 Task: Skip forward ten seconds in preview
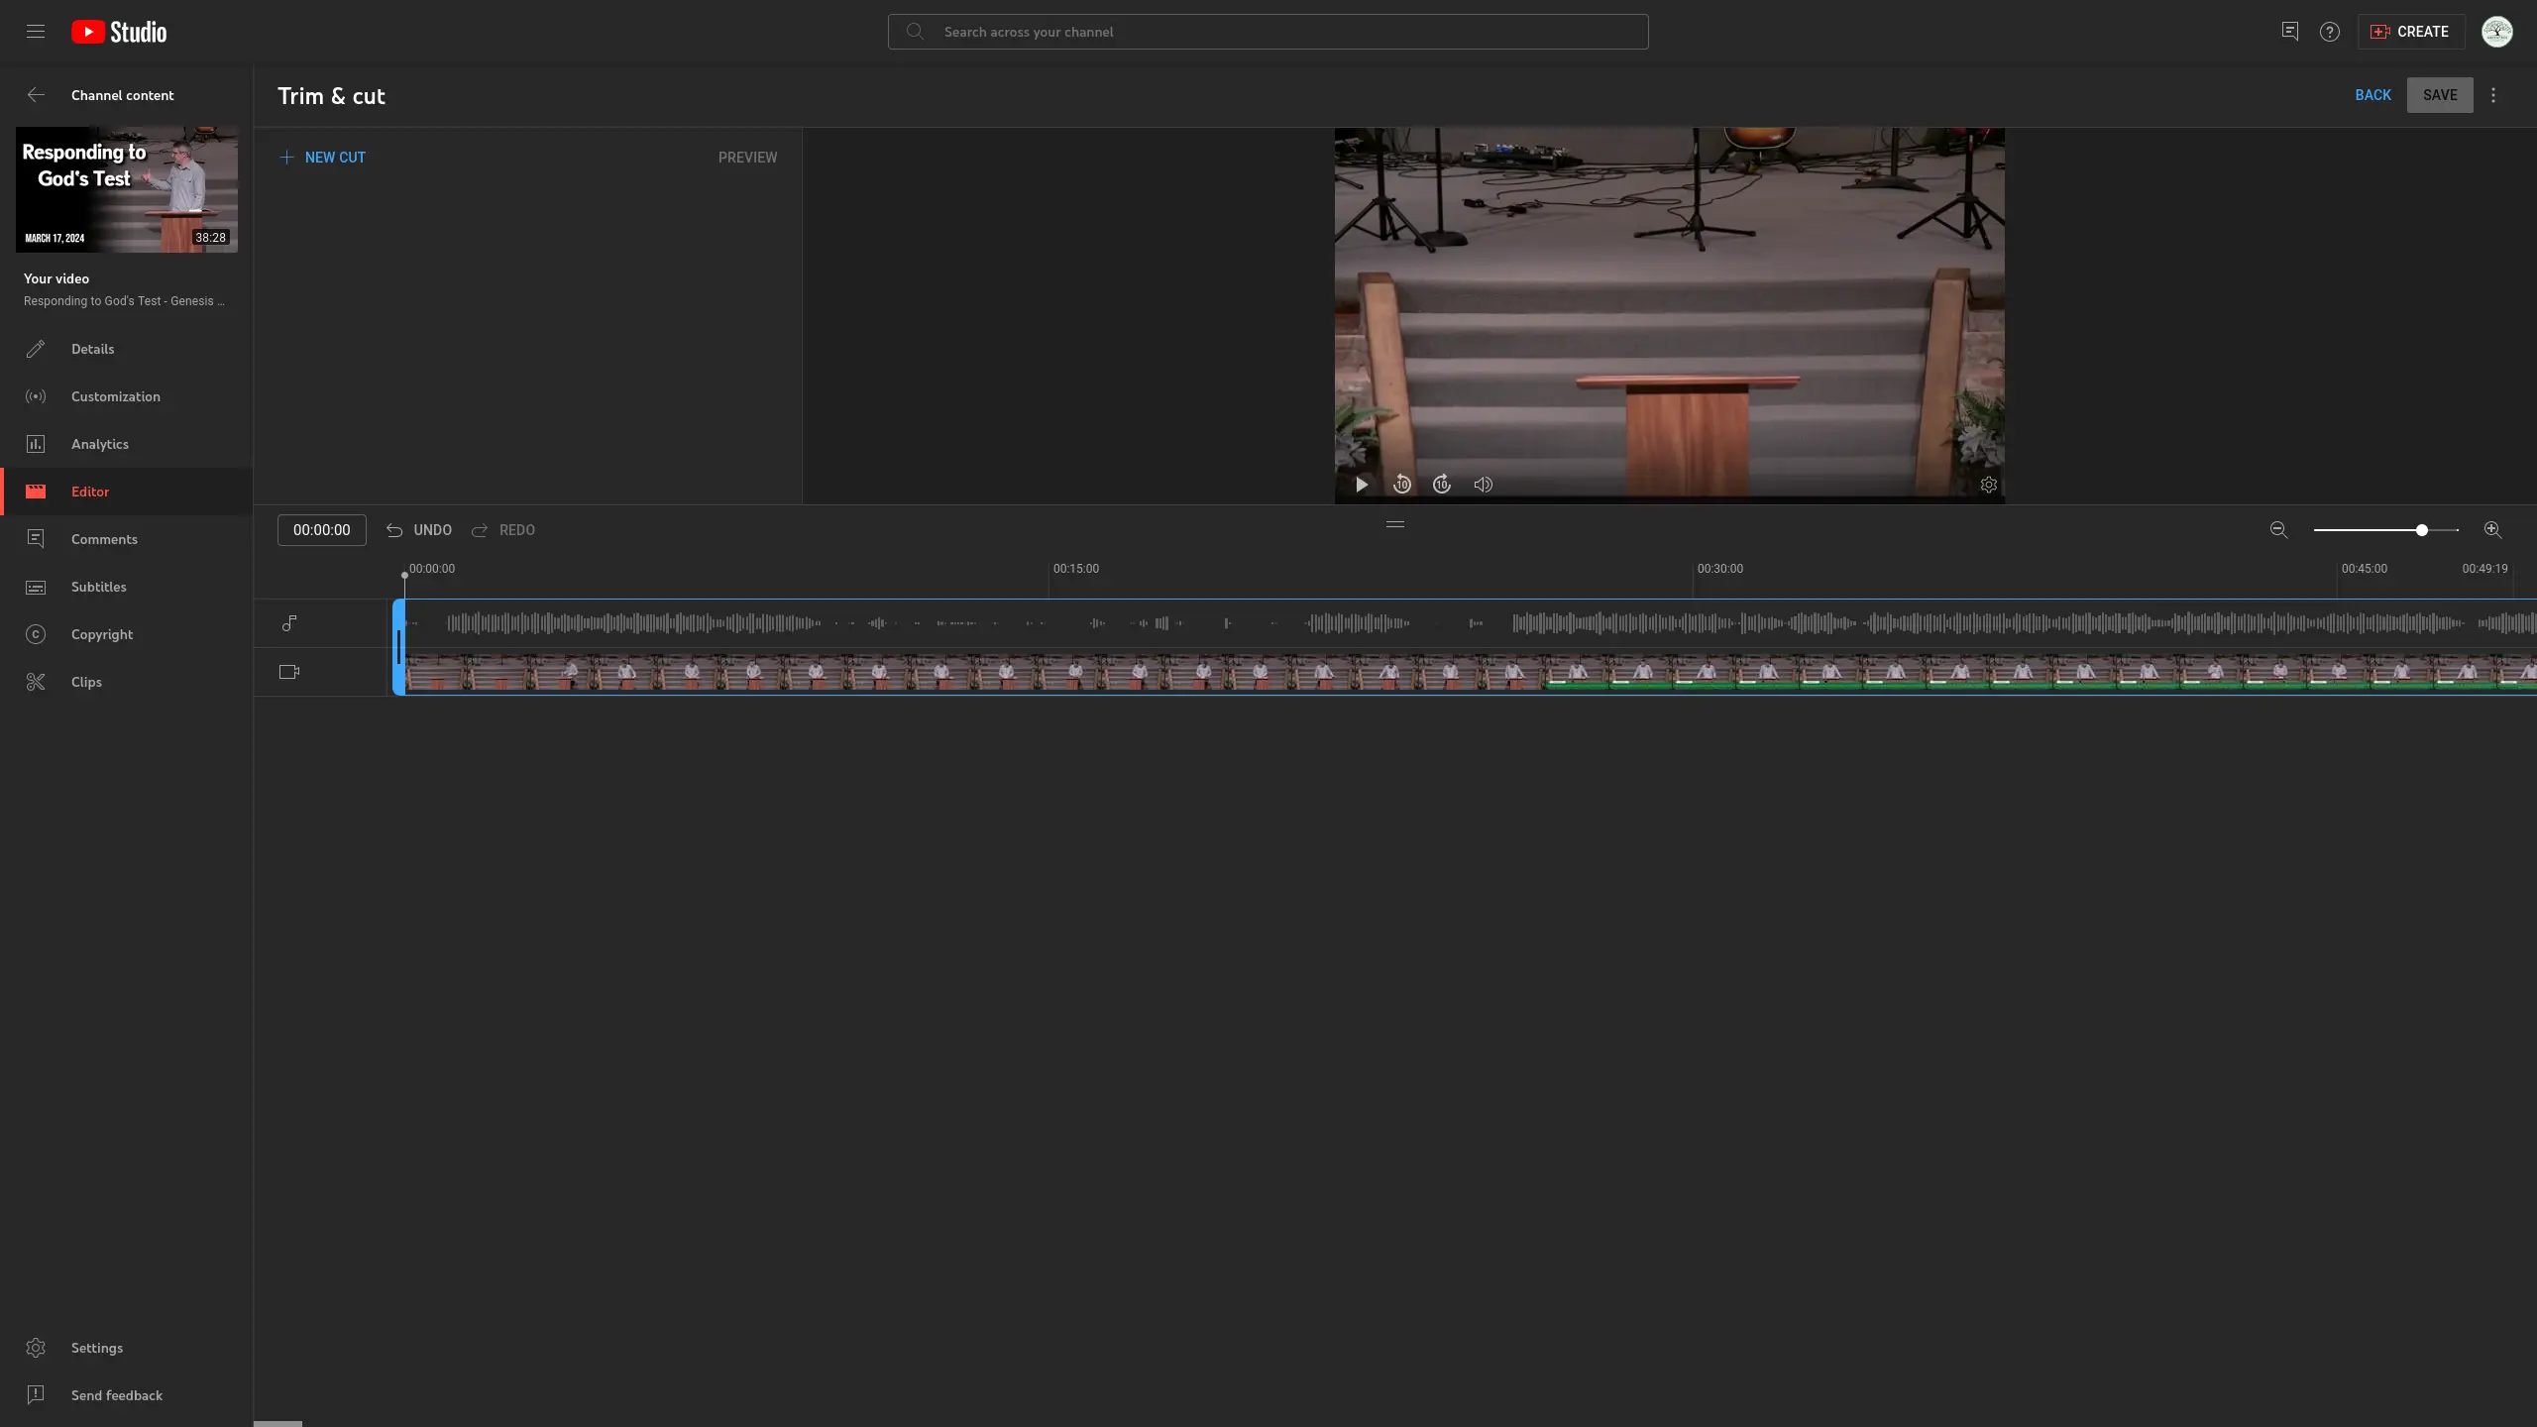click(x=1442, y=485)
